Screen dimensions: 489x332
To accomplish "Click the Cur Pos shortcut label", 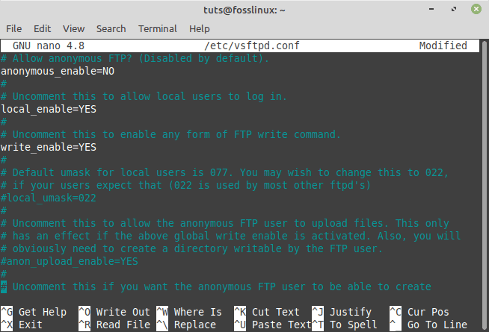I will click(428, 312).
